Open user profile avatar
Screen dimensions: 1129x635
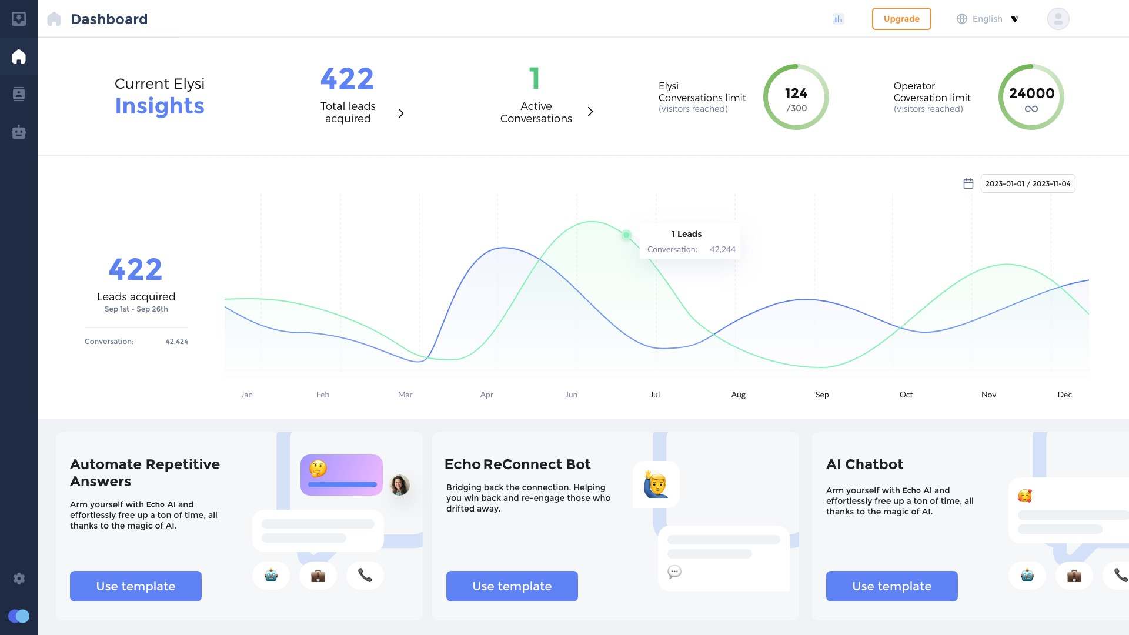tap(1058, 19)
